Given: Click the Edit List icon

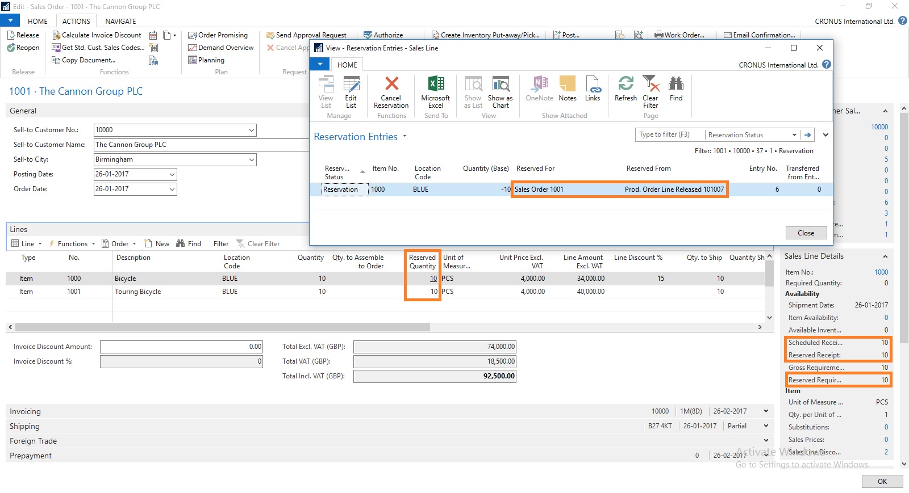Looking at the screenshot, I should pyautogui.click(x=351, y=85).
